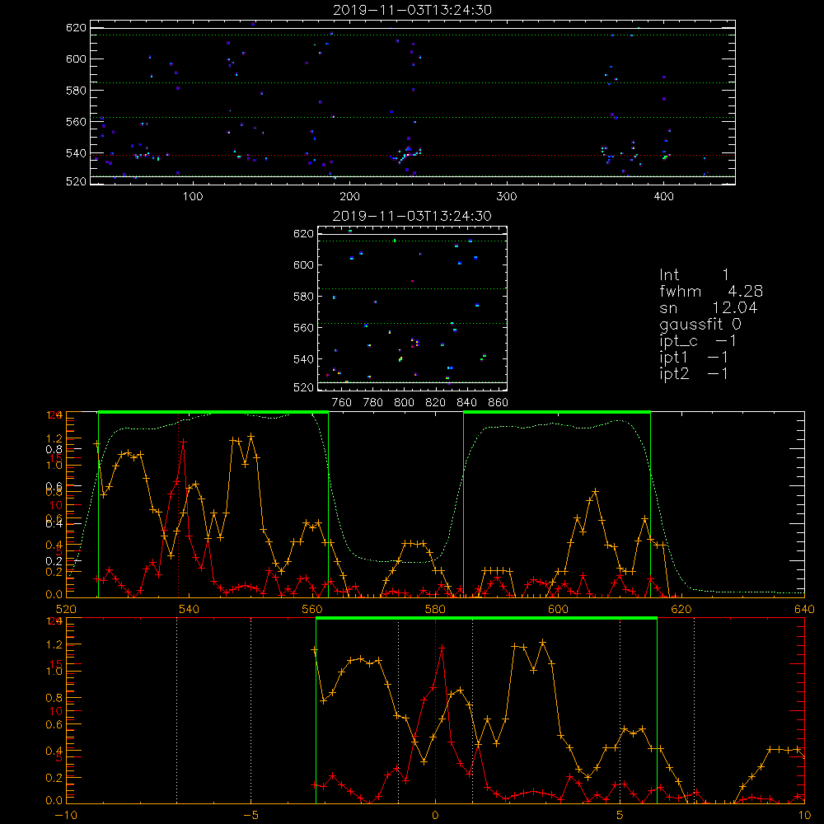Click the red dotted vertical line at 0 in bottom plot

[x=435, y=710]
